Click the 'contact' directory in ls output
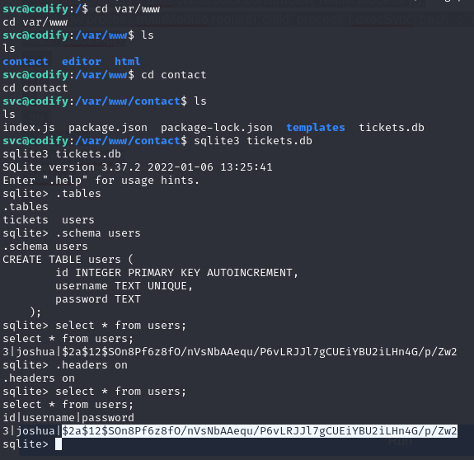Viewport: 474px width, 460px height. [x=26, y=62]
